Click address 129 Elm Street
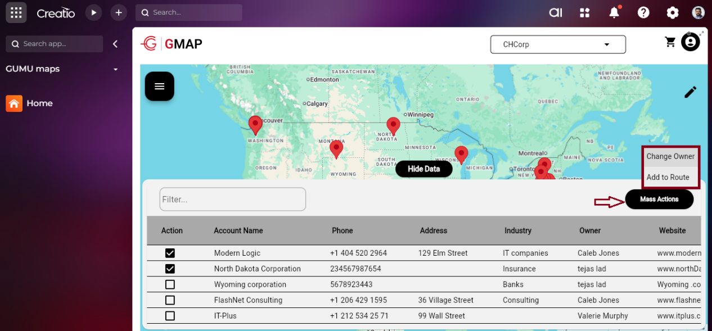 (x=443, y=253)
